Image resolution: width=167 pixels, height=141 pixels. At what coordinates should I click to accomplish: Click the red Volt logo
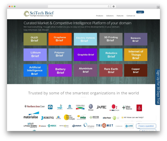pyautogui.click(x=139, y=108)
